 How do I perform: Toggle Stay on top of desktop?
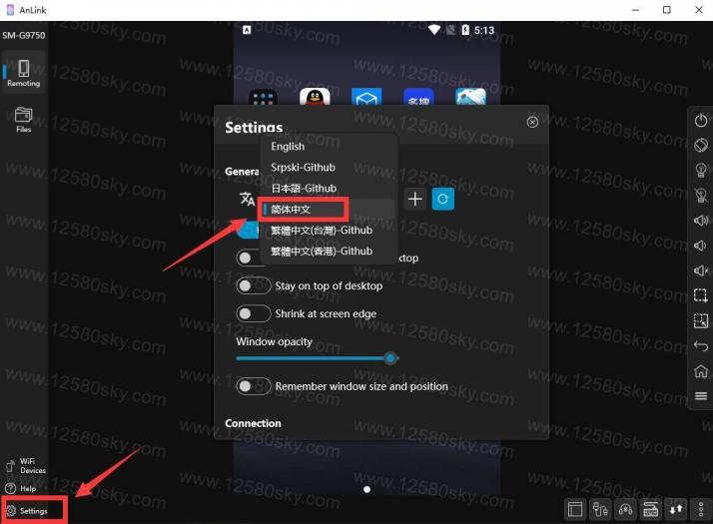[254, 285]
